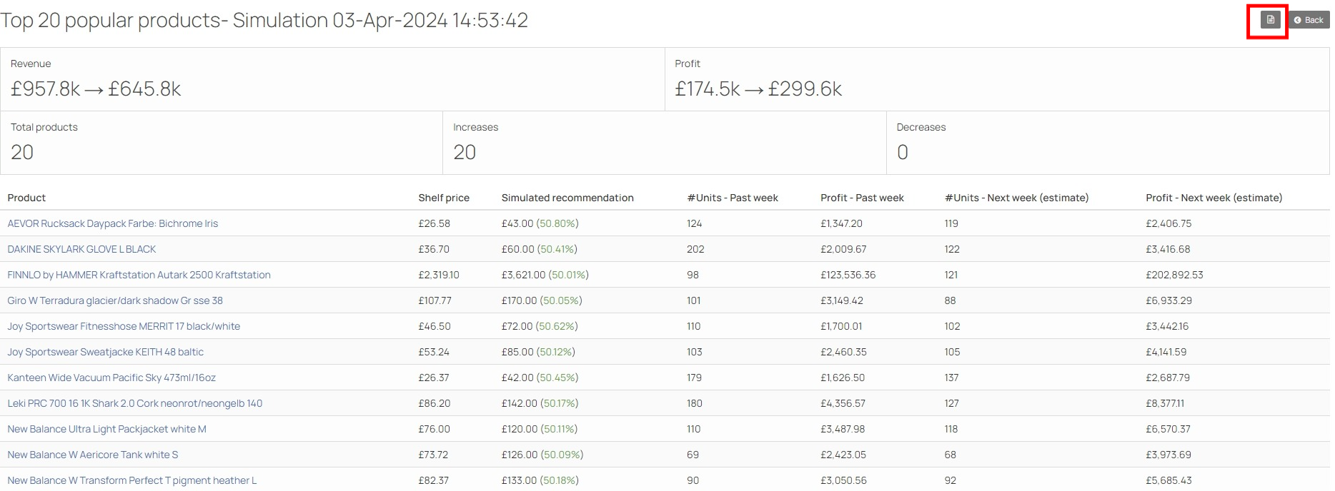Screen dimensions: 1335x491
Task: View Kanteen Wide Vacuum Pacific Sky
Action: (x=111, y=378)
